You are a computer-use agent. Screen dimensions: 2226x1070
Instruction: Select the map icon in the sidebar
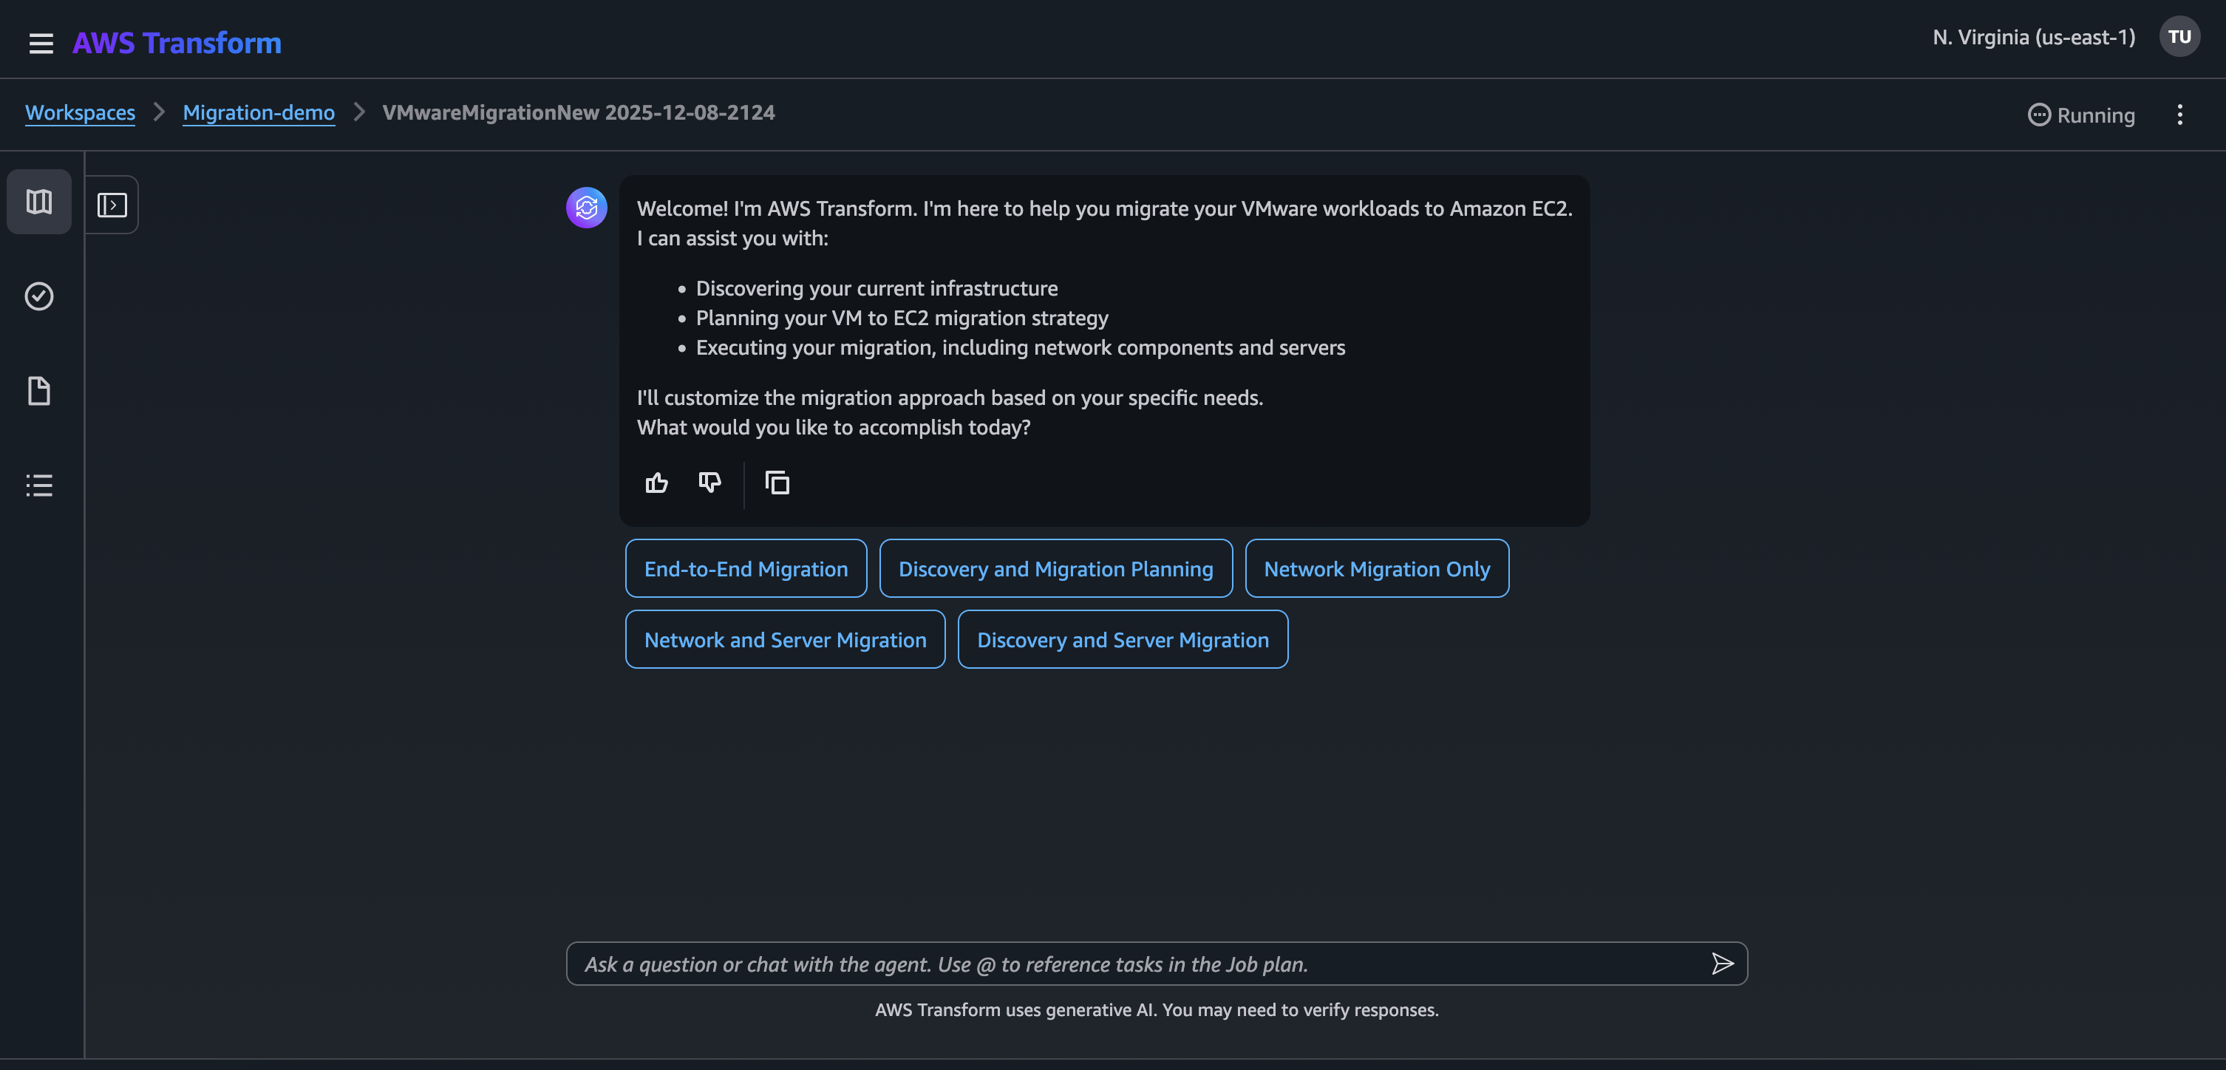tap(39, 202)
